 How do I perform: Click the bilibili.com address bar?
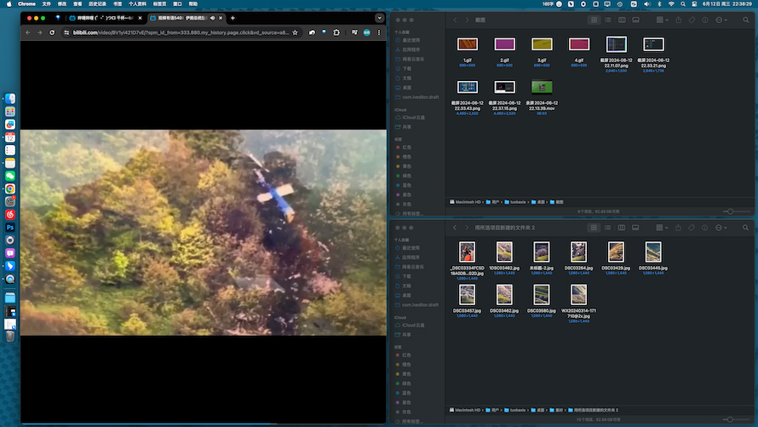(181, 32)
